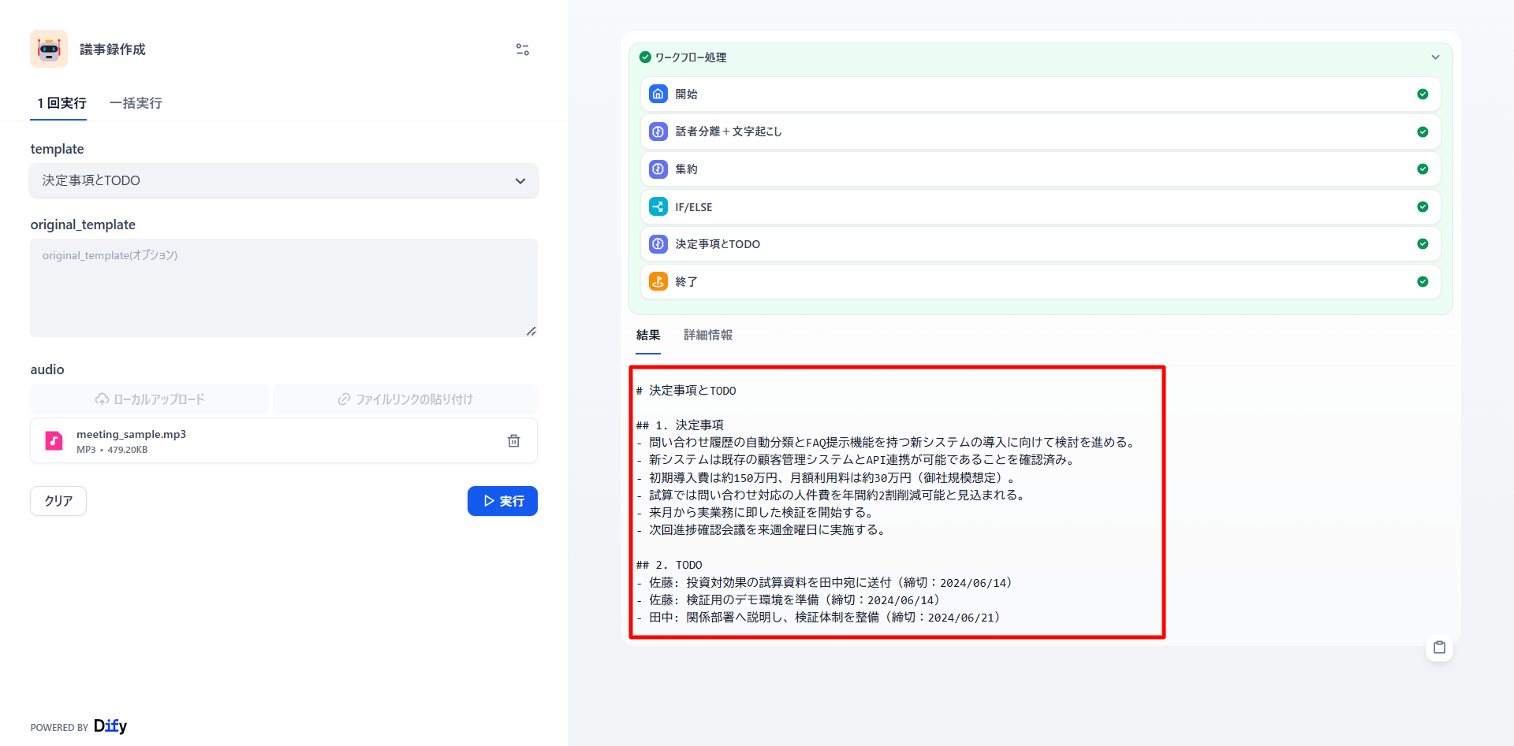
Task: Open the template dropdown showing 決定事項とTODO
Action: pyautogui.click(x=284, y=180)
